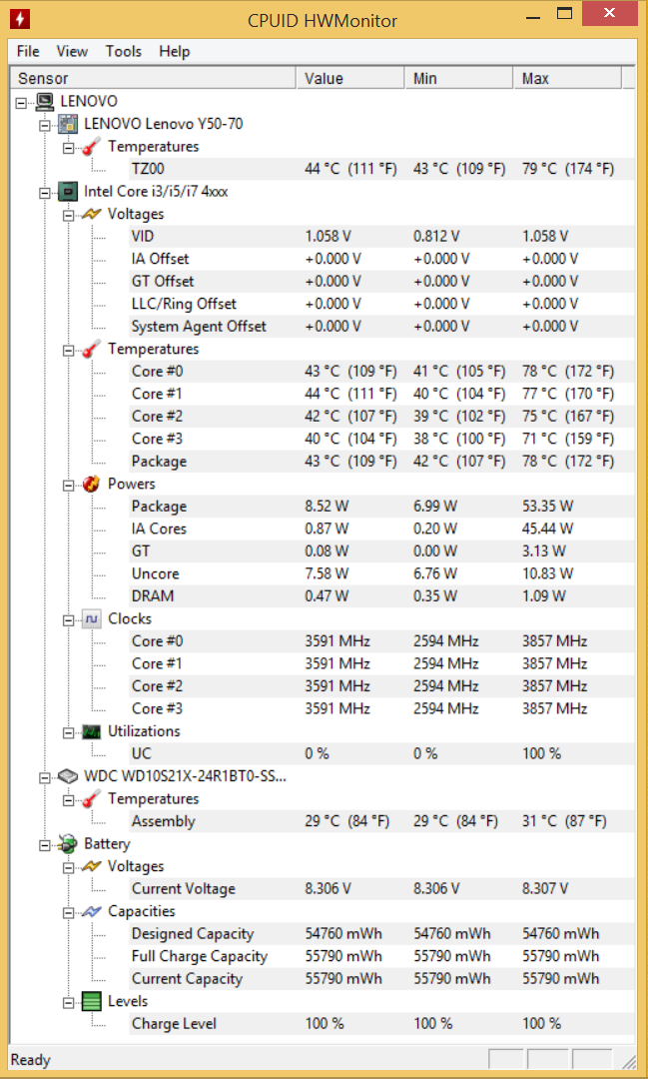
Task: Click the Powers flame icon
Action: pyautogui.click(x=92, y=485)
